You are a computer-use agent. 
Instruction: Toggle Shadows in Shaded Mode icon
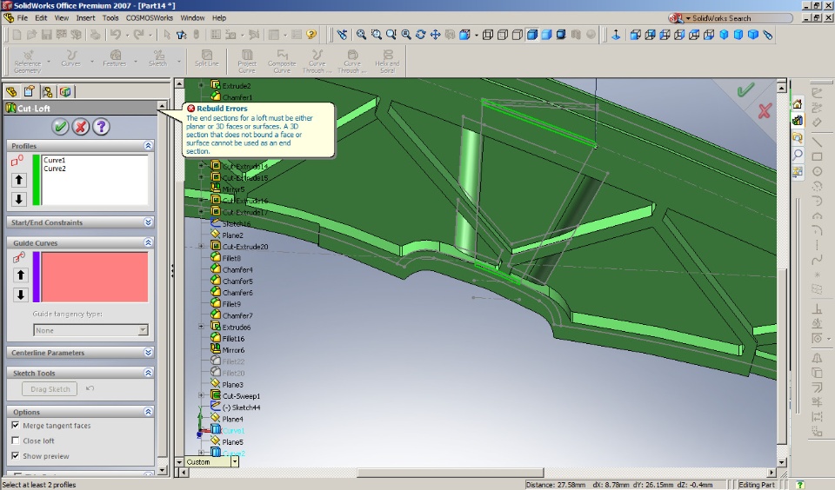(x=561, y=35)
